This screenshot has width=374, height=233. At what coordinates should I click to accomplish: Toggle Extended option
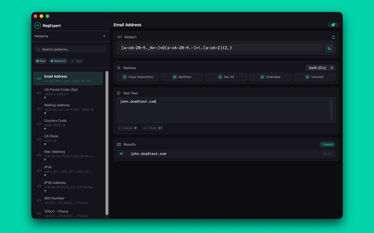pos(270,77)
